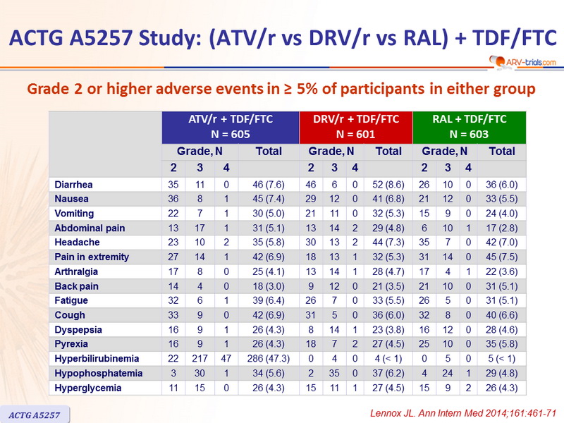Select the RAL + TDF/FTC green header

469,126
